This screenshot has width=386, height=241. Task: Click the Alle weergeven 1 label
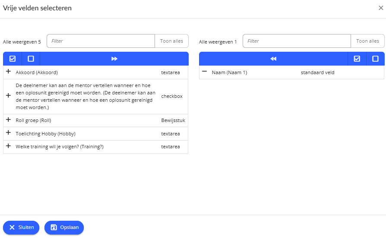[x=218, y=42]
